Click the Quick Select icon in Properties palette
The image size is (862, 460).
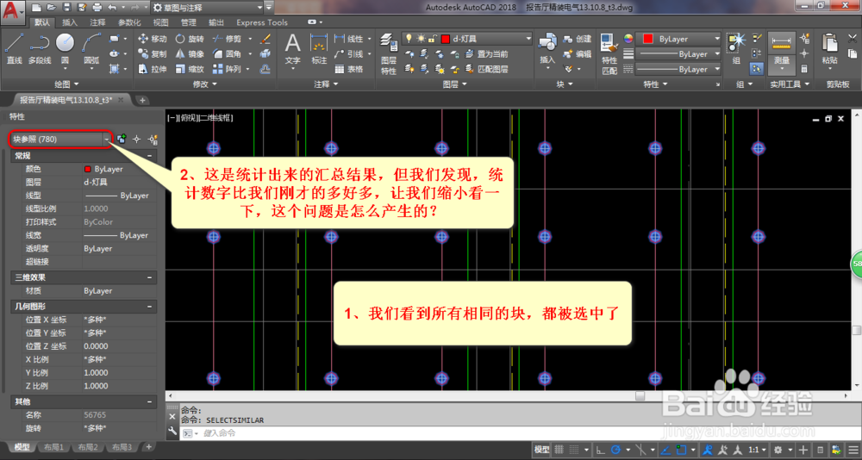click(x=153, y=139)
